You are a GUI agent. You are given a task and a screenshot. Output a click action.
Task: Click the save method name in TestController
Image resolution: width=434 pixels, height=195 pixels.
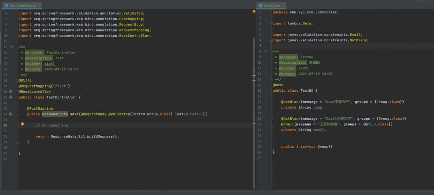(74, 114)
